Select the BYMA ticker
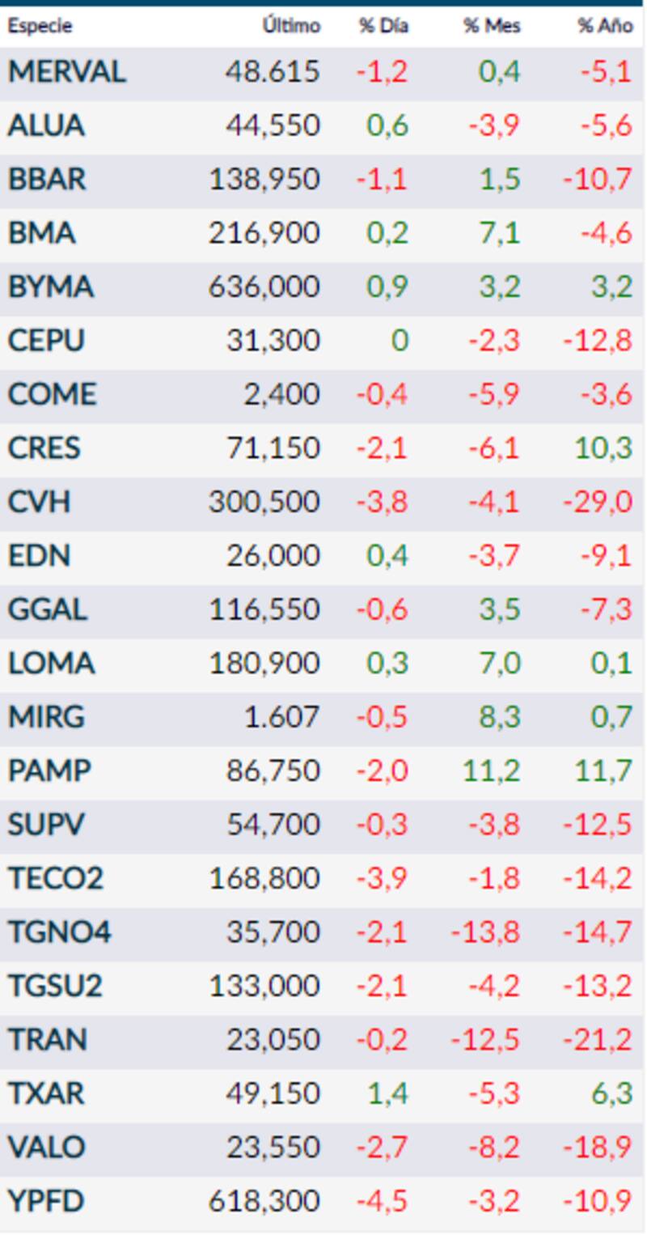Viewport: 647px width, 1235px height. pos(51,287)
